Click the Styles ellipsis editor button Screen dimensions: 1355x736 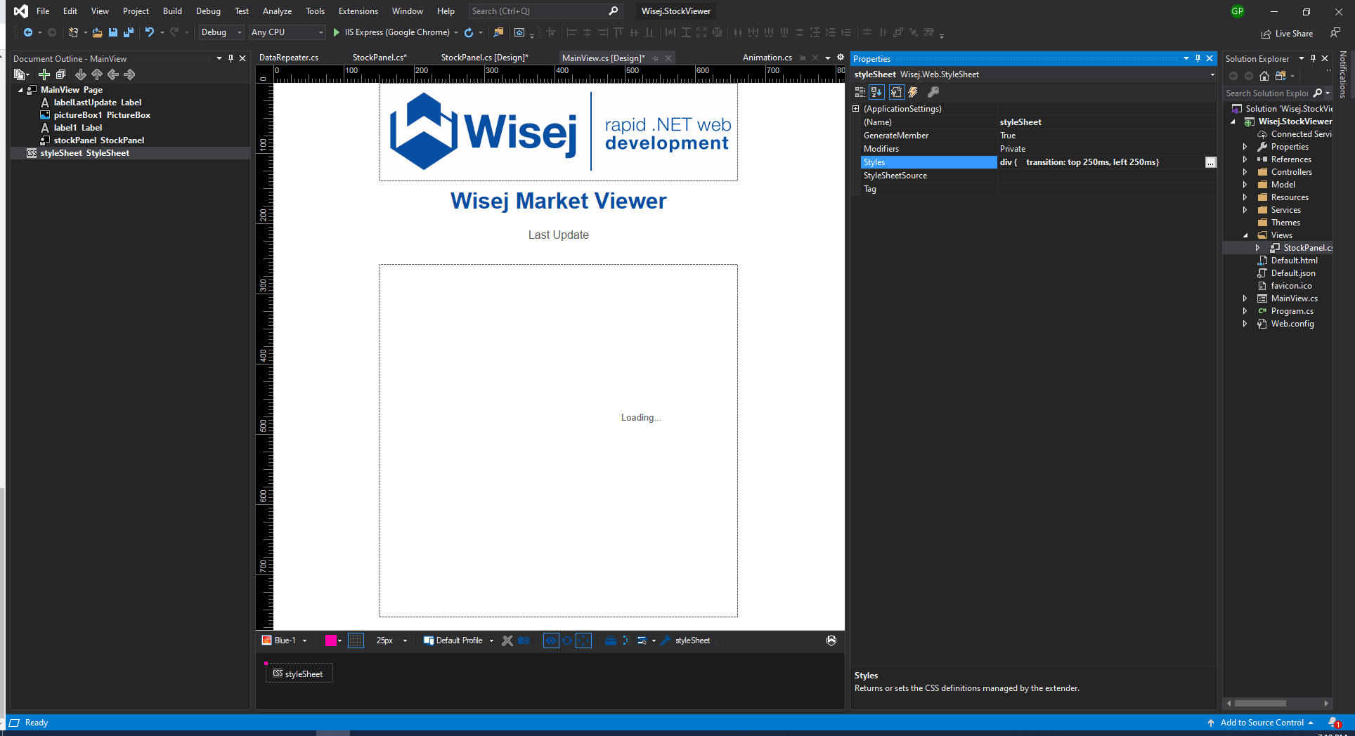coord(1210,162)
